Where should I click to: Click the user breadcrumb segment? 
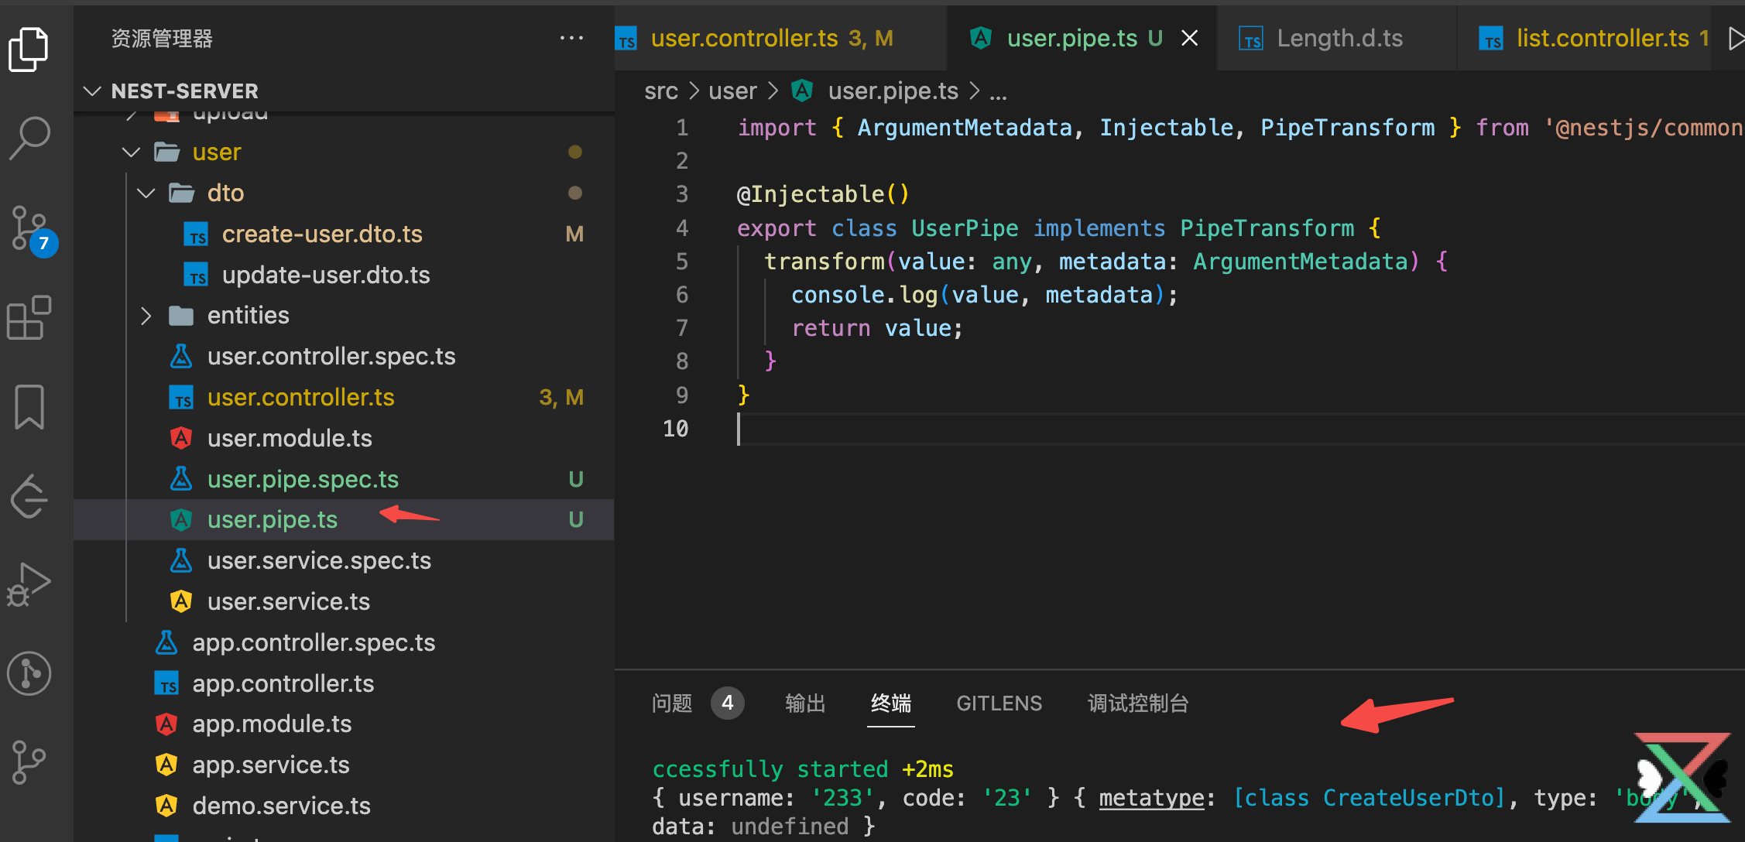click(x=732, y=91)
